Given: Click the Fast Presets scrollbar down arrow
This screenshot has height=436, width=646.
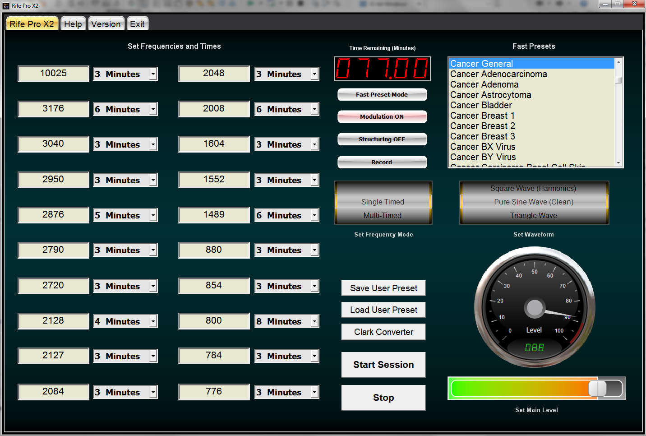Looking at the screenshot, I should click(618, 163).
